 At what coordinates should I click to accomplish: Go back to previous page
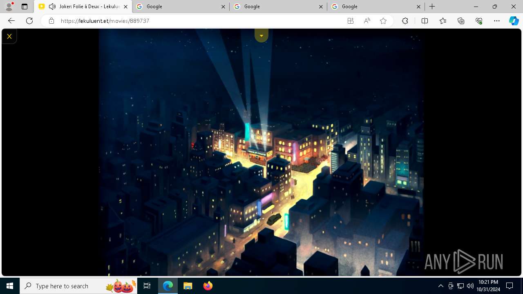click(x=11, y=21)
